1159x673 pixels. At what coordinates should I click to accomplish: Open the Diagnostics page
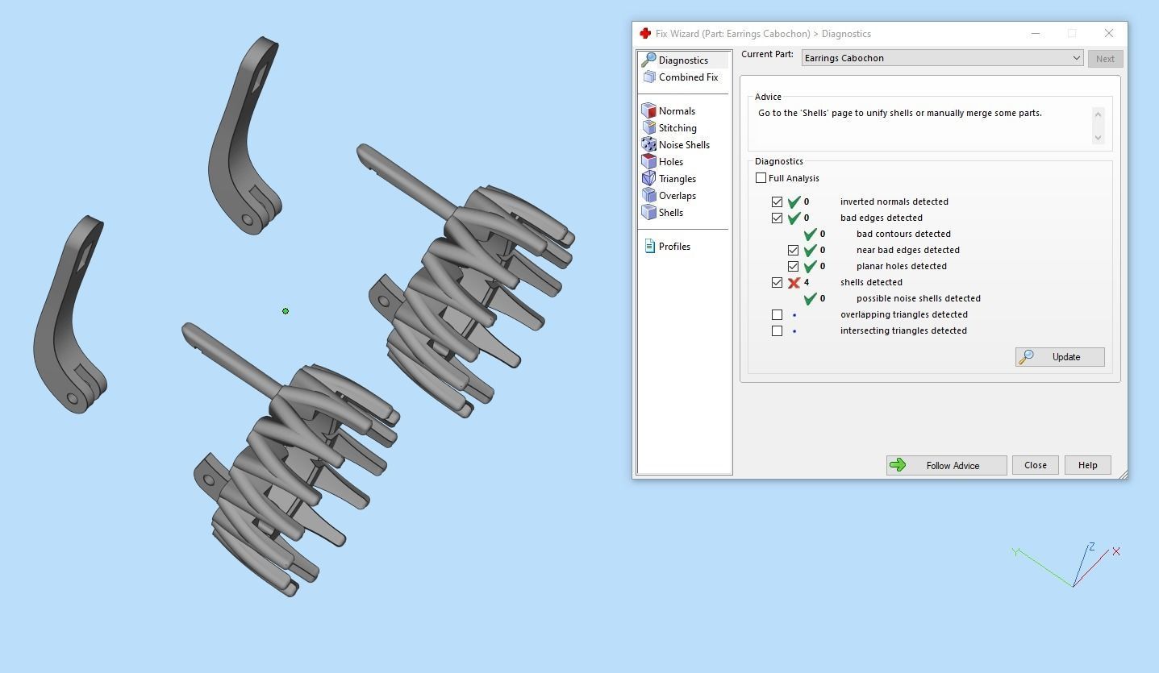tap(683, 60)
